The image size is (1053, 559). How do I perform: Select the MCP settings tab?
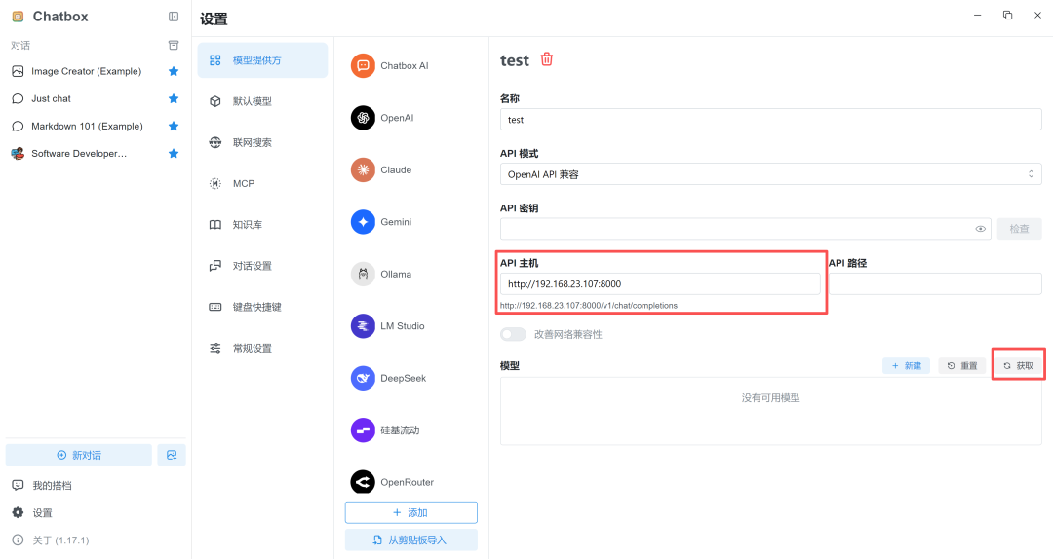click(262, 183)
